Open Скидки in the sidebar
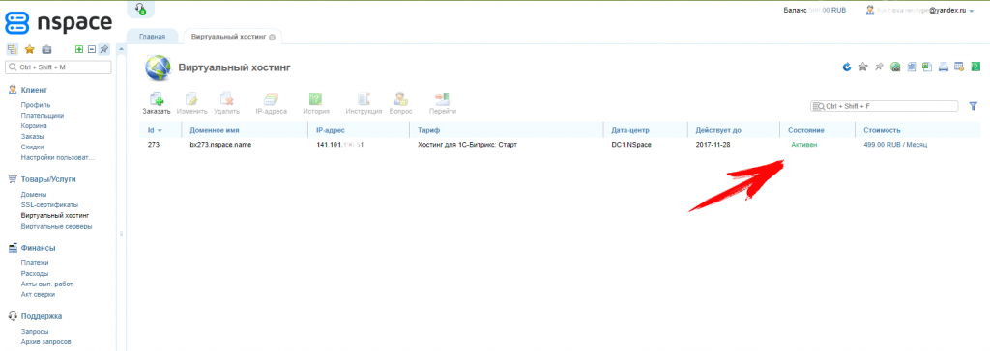990x351 pixels. 32,147
